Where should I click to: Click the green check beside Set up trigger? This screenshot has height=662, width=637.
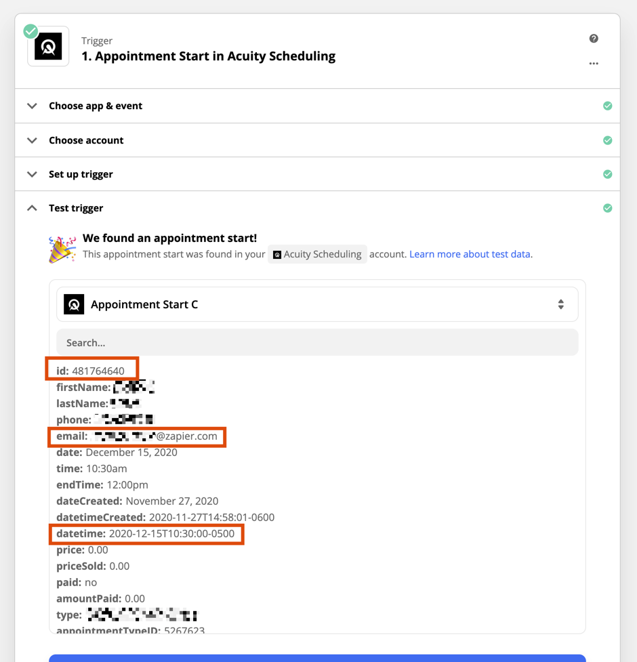point(607,174)
